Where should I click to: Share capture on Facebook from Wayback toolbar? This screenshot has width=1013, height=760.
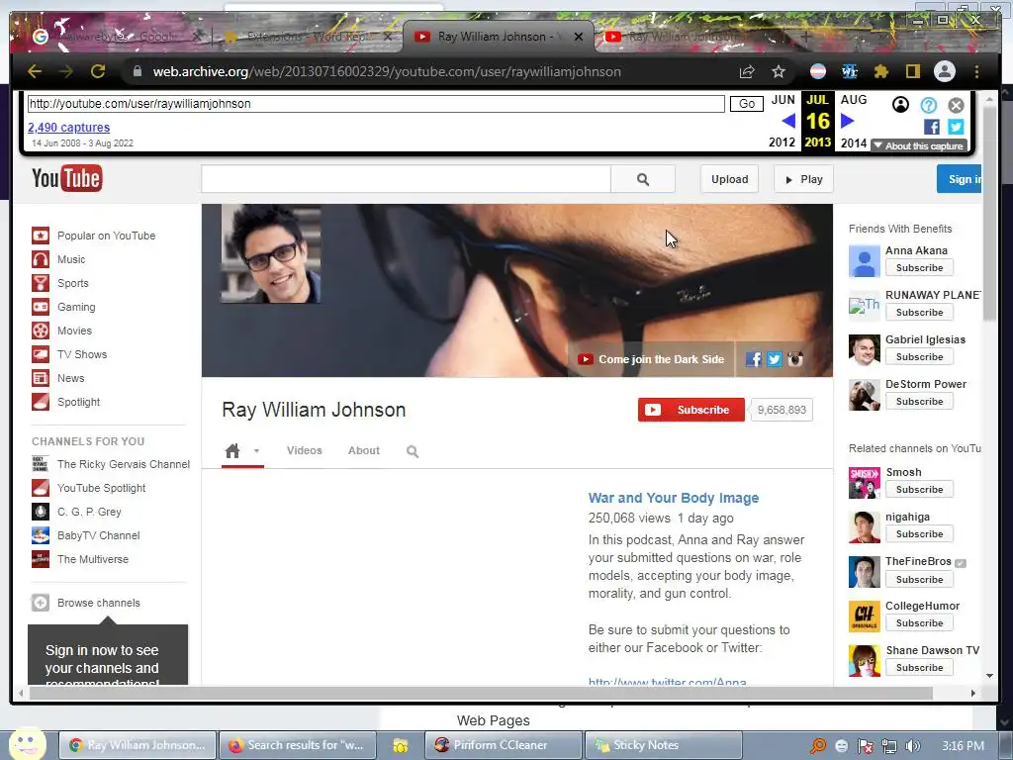[x=932, y=127]
